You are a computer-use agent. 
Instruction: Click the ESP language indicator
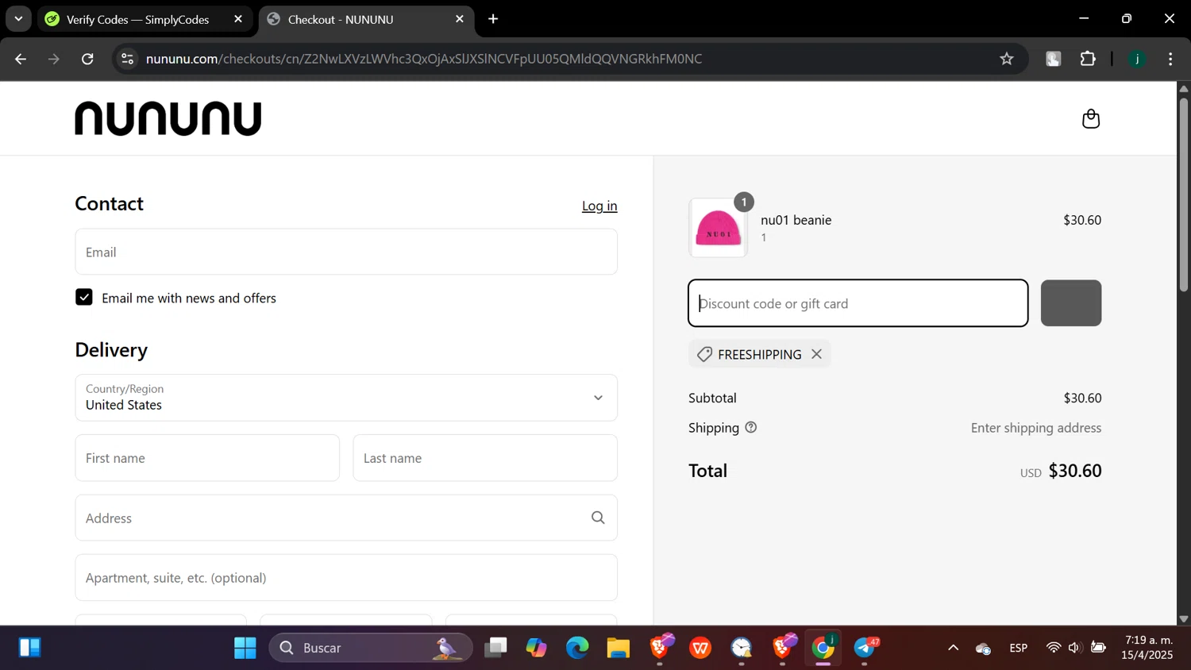[x=1019, y=649]
